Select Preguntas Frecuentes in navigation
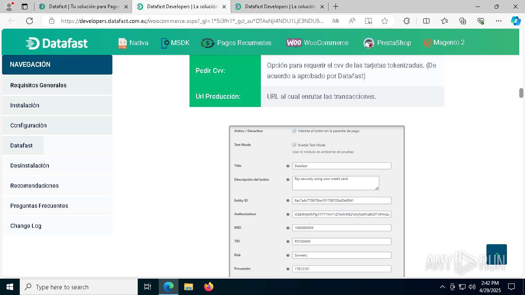This screenshot has width=525, height=295. click(x=57, y=206)
